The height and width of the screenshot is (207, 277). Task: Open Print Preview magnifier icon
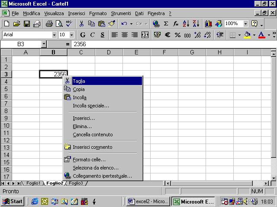click(59, 23)
